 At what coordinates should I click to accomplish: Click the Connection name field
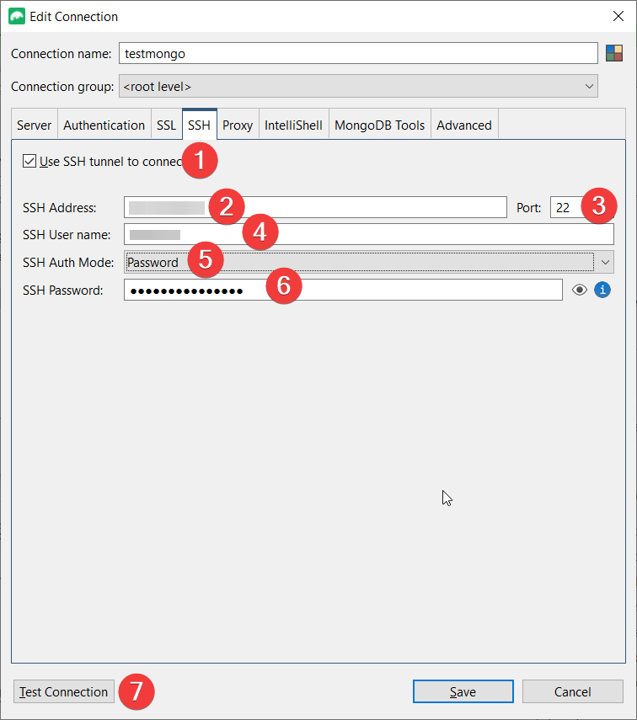tap(358, 53)
